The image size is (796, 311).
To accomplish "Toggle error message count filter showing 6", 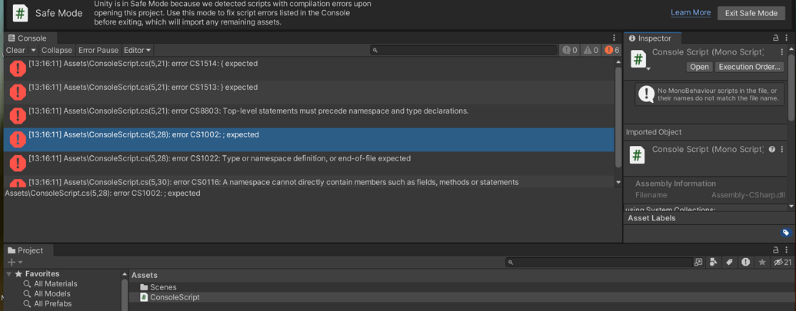I will point(611,50).
